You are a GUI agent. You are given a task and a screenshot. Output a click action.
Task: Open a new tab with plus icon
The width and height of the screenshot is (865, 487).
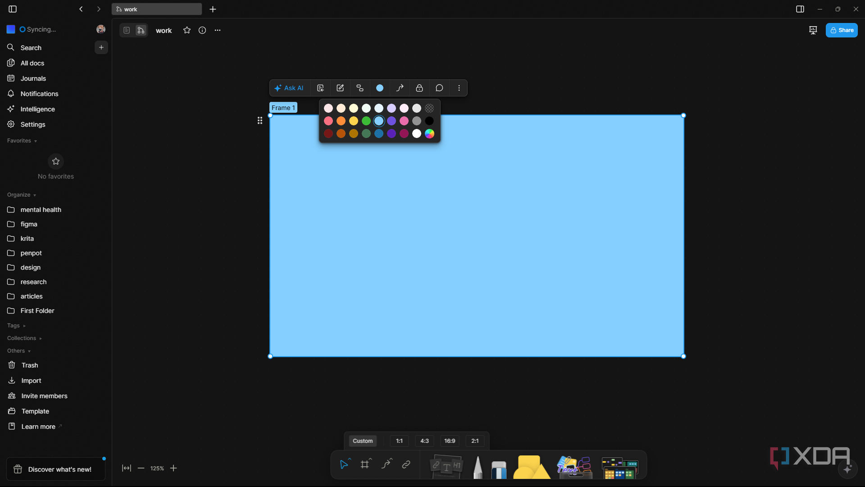213,9
